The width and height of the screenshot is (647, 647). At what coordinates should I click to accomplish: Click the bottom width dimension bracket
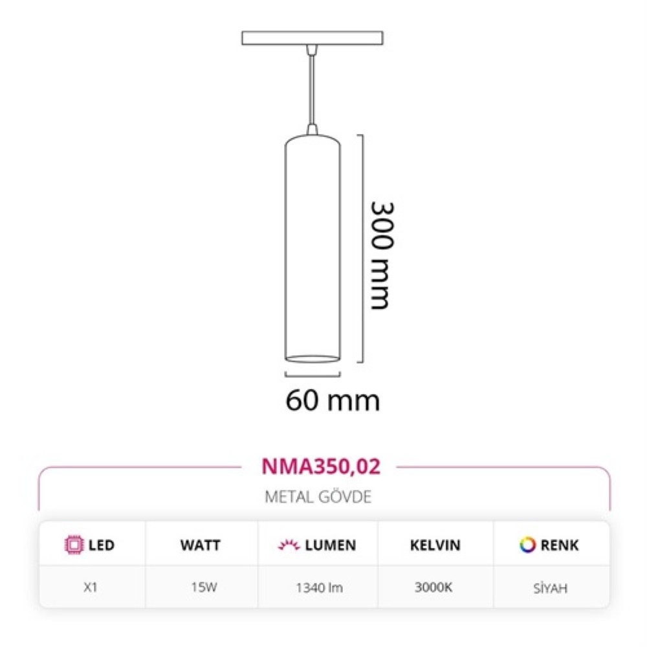(x=313, y=374)
